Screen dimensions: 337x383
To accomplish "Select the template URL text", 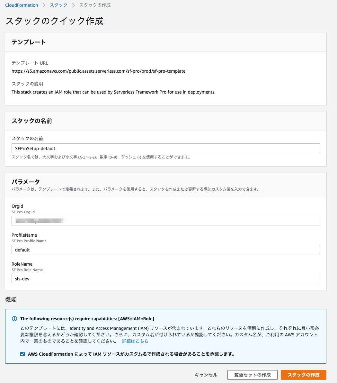I will 99,71.
